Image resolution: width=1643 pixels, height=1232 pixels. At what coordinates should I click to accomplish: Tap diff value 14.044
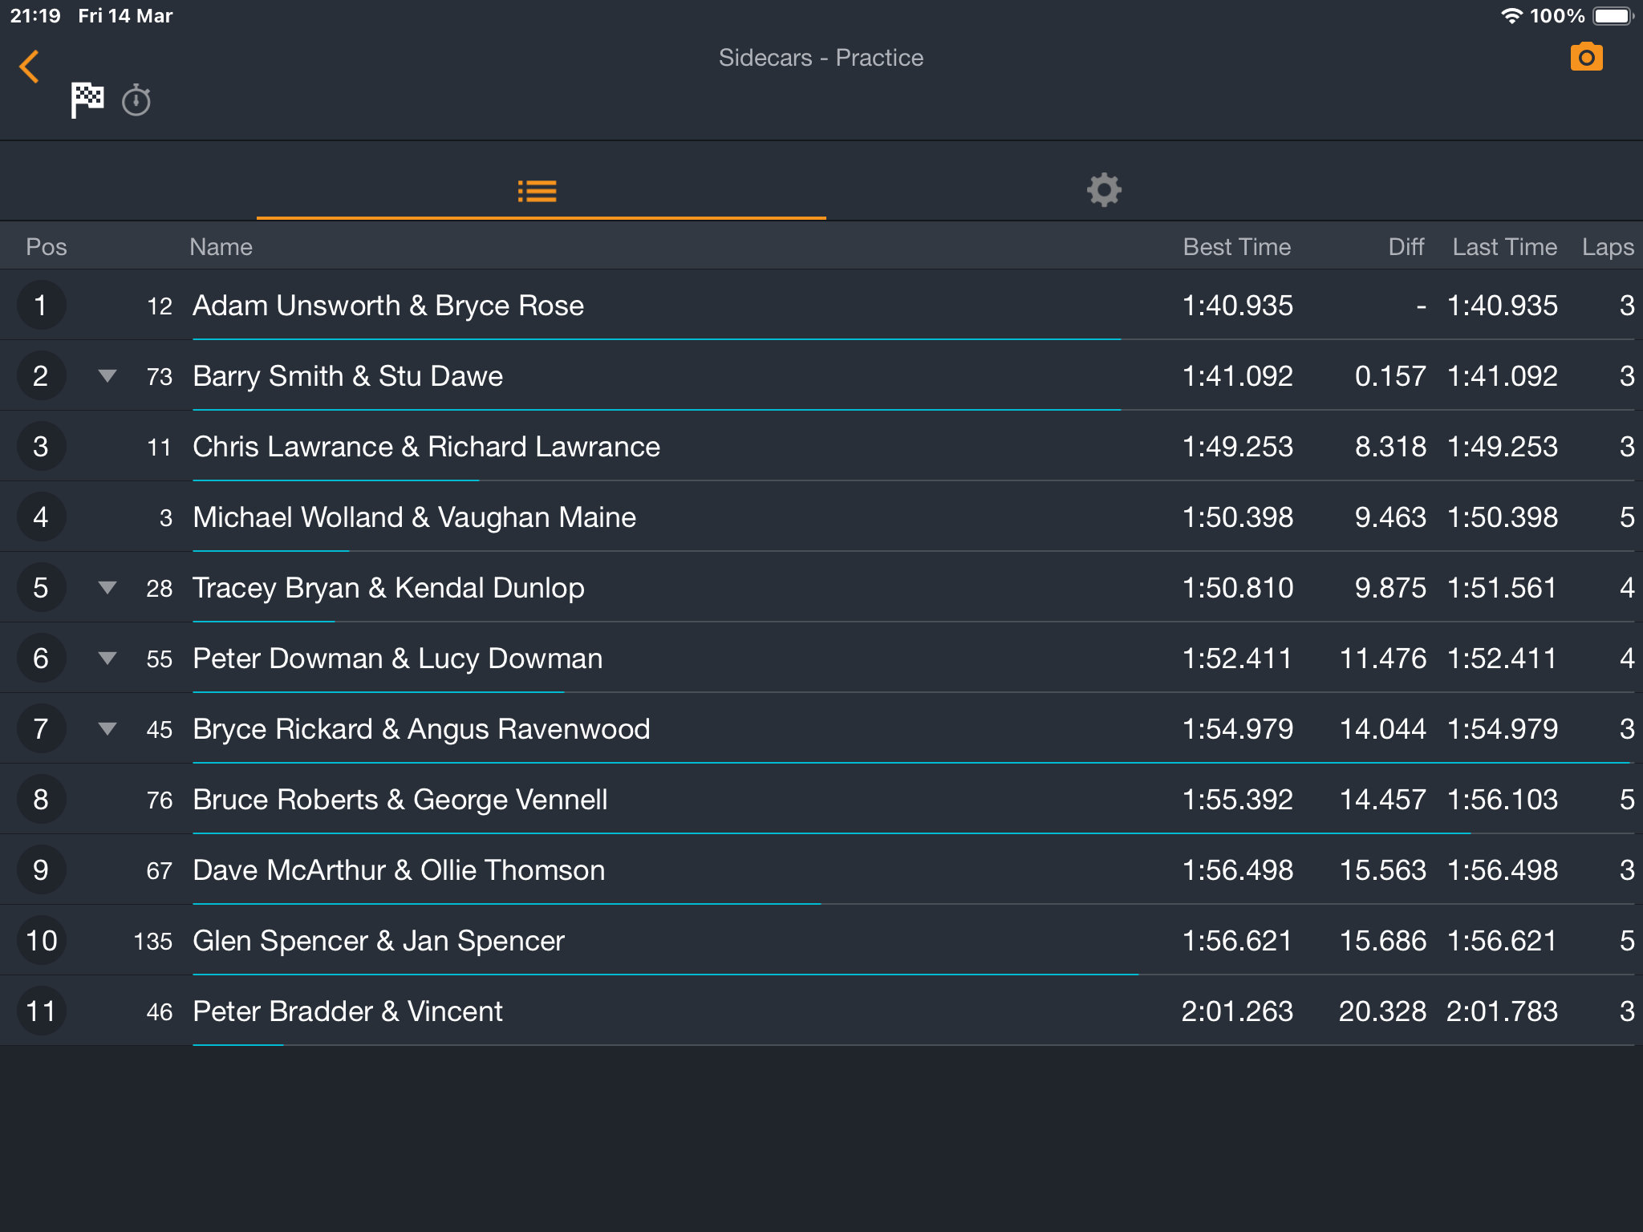click(x=1383, y=728)
